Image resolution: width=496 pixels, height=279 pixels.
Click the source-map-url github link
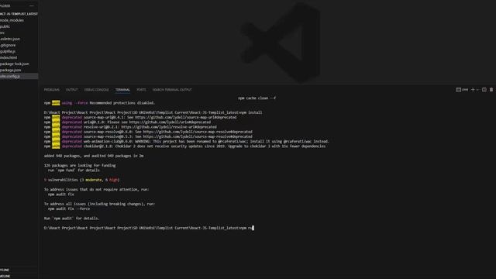[x=186, y=117]
